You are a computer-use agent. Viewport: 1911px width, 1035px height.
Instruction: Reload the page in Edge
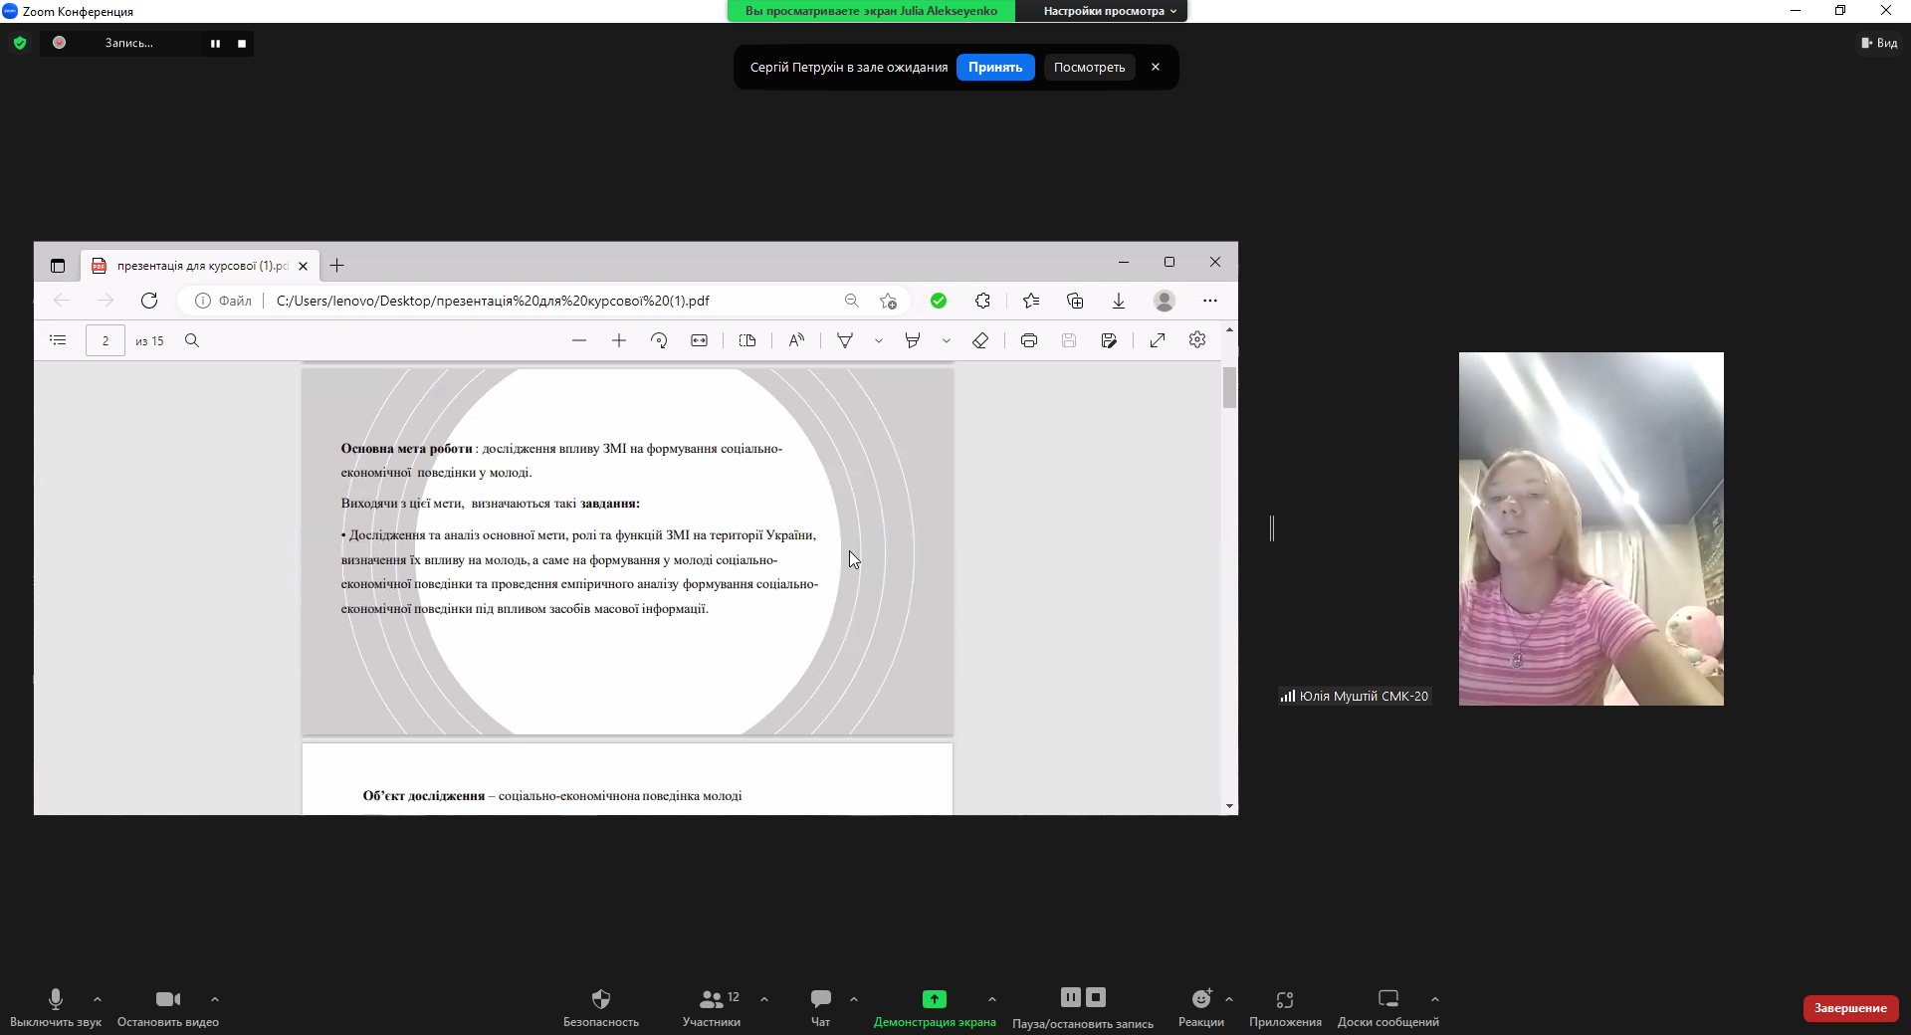(x=149, y=301)
